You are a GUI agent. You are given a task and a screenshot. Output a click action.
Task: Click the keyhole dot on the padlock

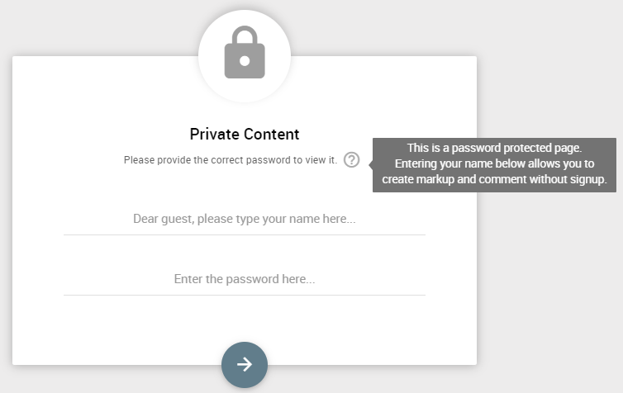coord(245,61)
